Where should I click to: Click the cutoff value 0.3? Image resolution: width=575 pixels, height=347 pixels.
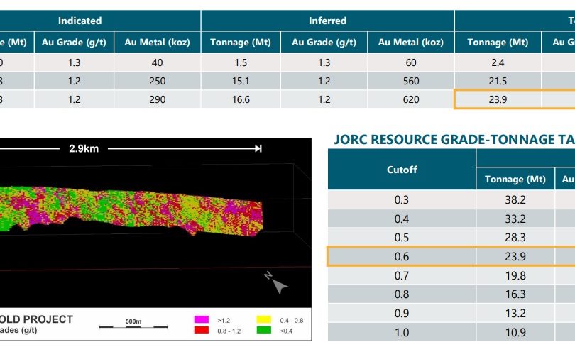[x=402, y=199]
